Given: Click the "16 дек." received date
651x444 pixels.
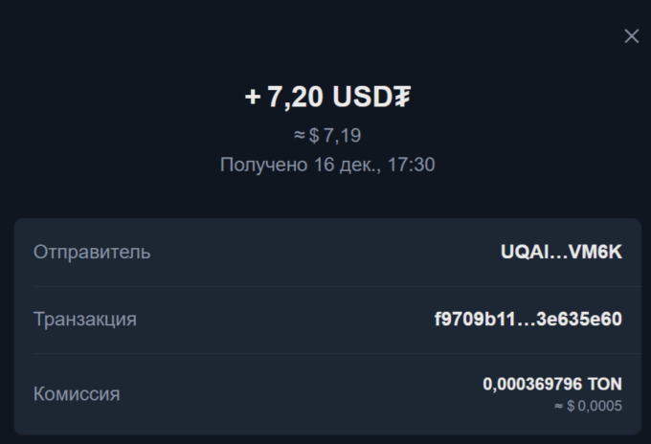Looking at the screenshot, I should tap(349, 165).
